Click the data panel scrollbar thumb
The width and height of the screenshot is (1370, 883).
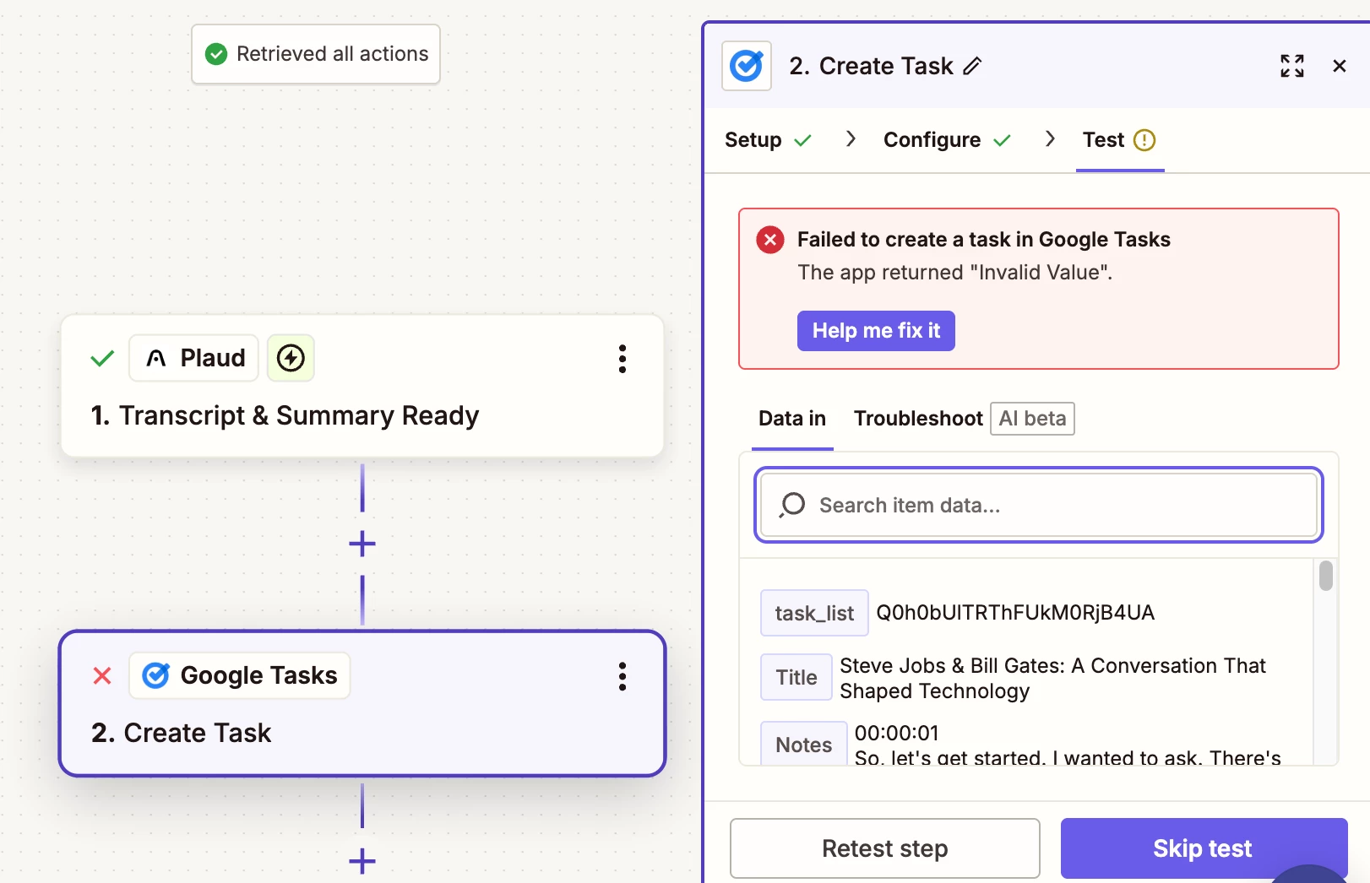click(x=1326, y=576)
